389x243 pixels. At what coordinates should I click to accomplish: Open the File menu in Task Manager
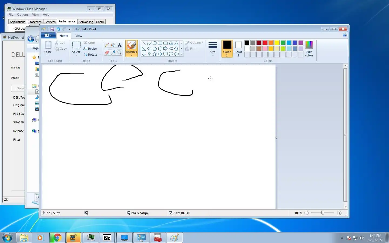tap(11, 15)
